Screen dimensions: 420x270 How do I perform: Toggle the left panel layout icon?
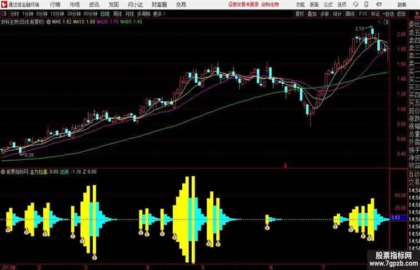pos(4,14)
